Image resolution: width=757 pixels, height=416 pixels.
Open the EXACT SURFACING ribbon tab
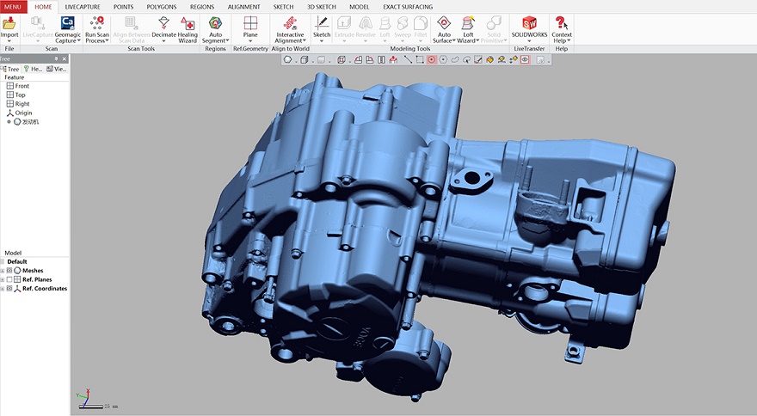coord(408,6)
